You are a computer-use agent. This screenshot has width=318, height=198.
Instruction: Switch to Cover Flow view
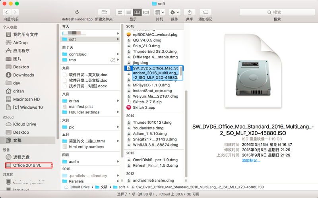(146, 12)
